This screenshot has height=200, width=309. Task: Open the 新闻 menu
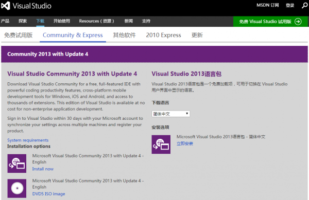[128, 21]
